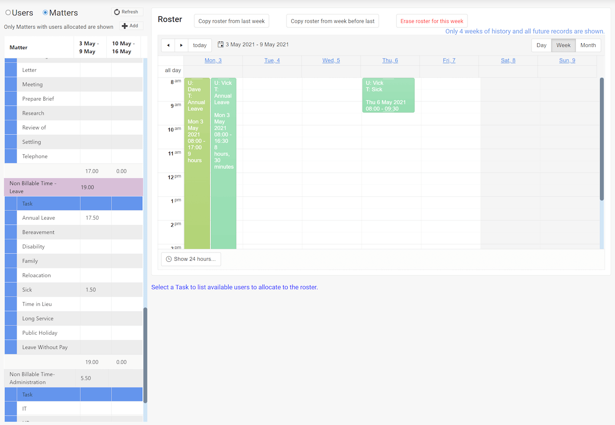615x425 pixels.
Task: Open Mon, 3 day header link
Action: coord(213,61)
